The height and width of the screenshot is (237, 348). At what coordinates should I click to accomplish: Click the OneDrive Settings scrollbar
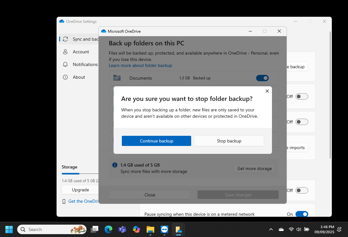click(x=330, y=95)
